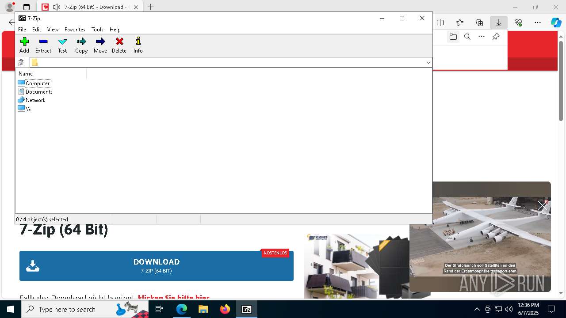
Task: Click the Add toolbar icon in 7-Zip
Action: pos(24,45)
